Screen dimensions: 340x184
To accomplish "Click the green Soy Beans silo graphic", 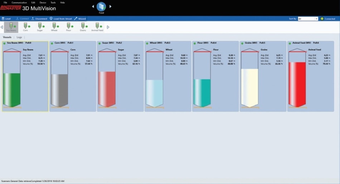I will (12, 78).
